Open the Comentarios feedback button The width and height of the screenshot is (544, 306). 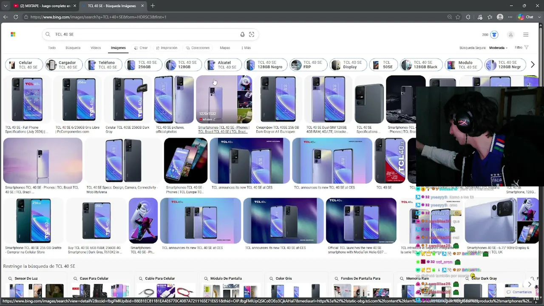tap(519, 292)
